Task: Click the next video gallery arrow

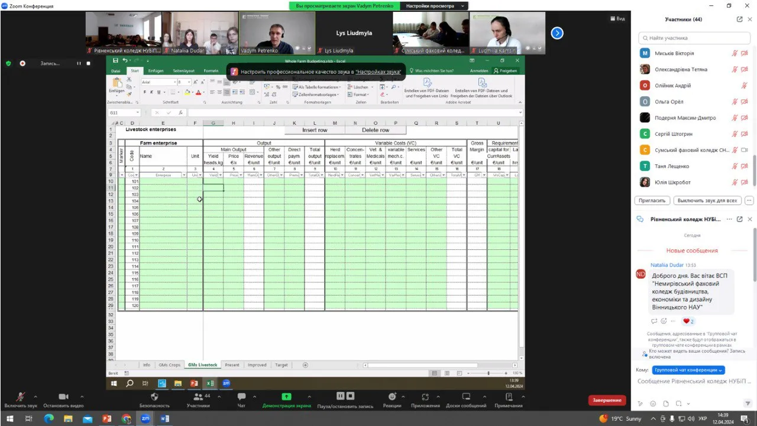Action: 557,33
